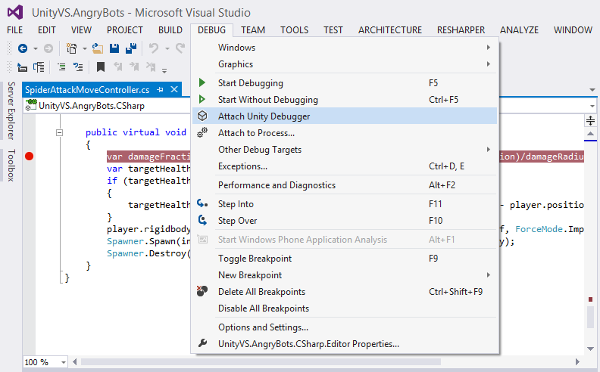
Task: Open the TEAM menu
Action: pos(253,29)
